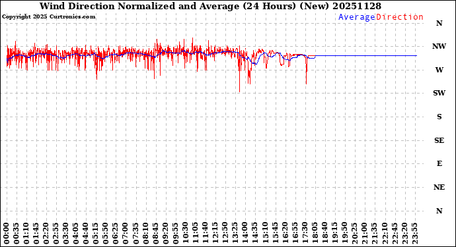The image size is (456, 247).
Task: Click the '01:10' time axis label
Action: click(26, 234)
